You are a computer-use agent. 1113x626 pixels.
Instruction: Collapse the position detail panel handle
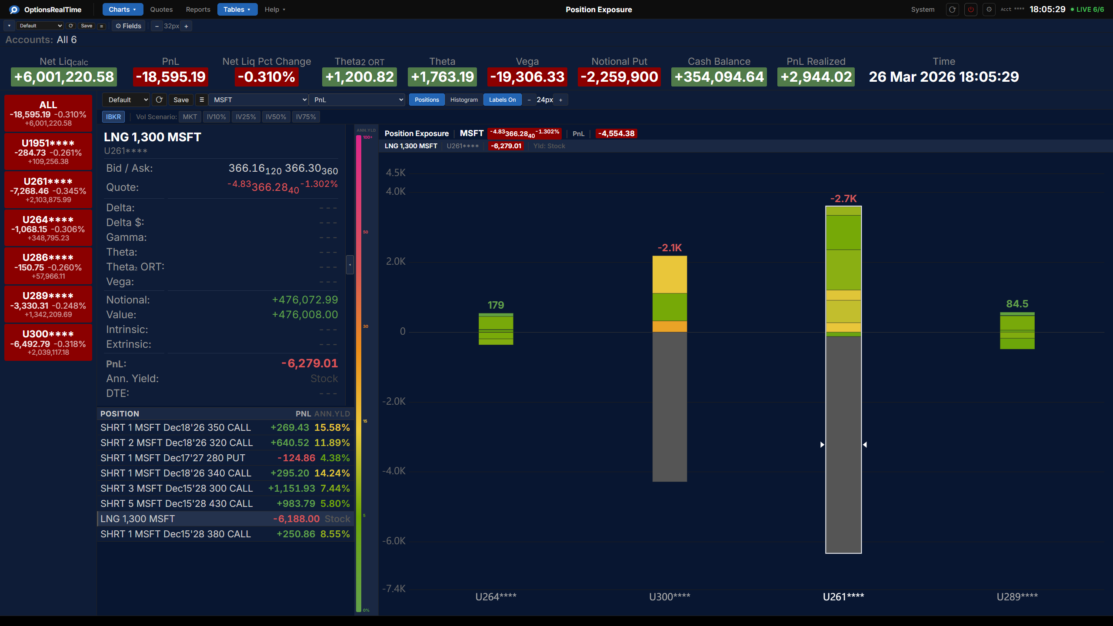350,264
